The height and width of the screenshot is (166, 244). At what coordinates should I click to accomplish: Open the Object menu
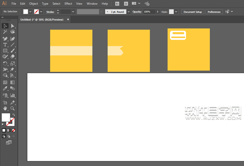click(x=33, y=4)
